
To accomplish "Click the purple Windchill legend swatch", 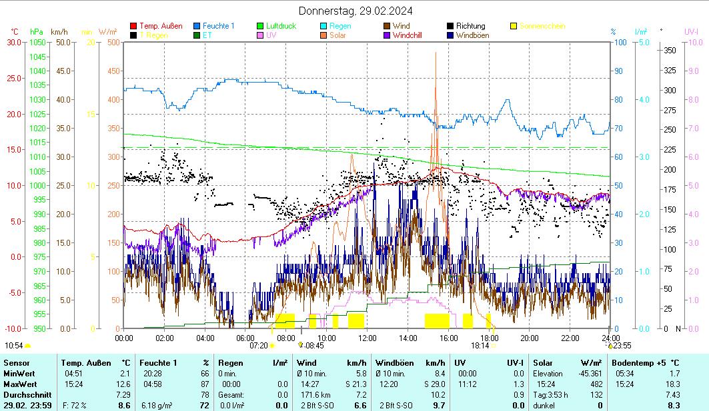I will tap(387, 35).
